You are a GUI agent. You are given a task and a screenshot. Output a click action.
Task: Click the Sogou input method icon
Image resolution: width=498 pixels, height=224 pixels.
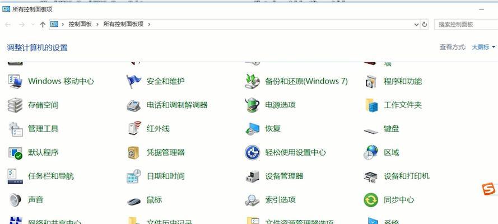point(489,189)
